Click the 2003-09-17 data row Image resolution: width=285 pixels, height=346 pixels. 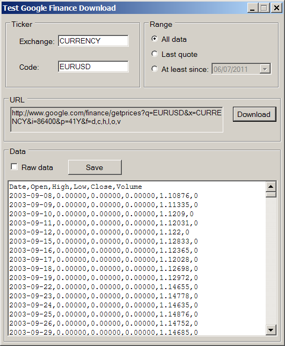tap(104, 260)
